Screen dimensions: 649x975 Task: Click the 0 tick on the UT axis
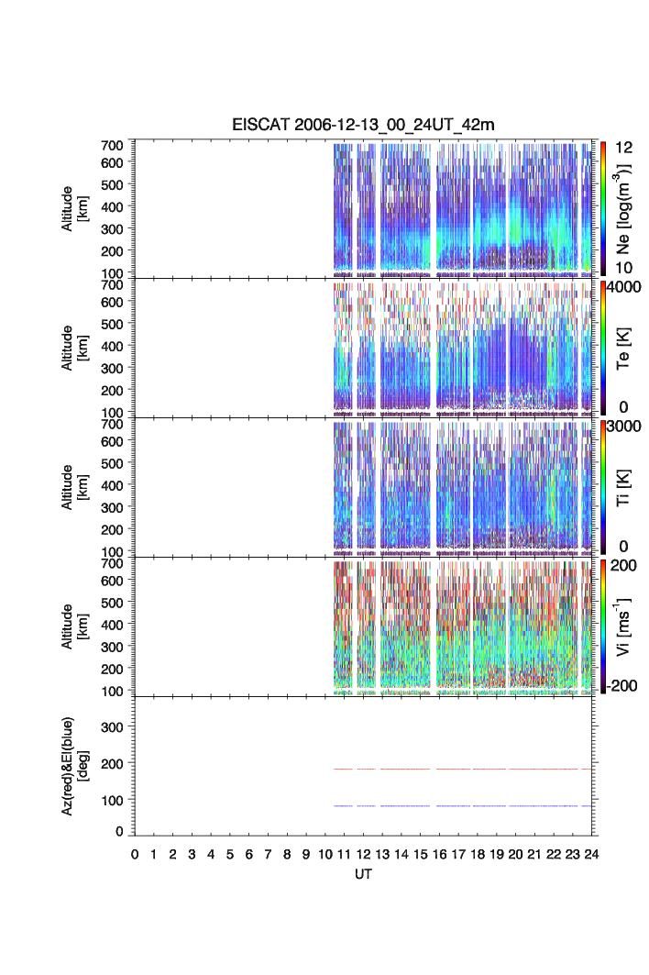[x=135, y=854]
